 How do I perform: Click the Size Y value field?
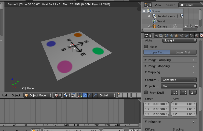coord(184,109)
